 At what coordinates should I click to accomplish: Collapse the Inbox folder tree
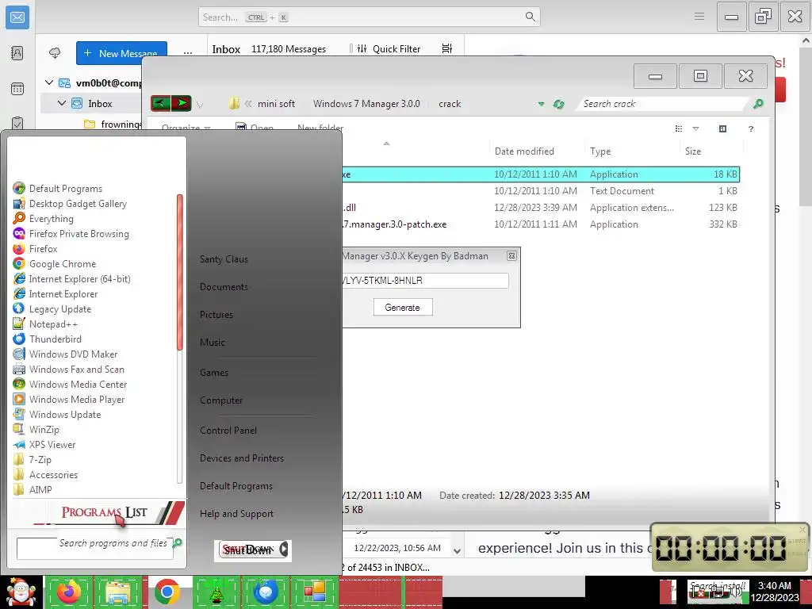62,103
